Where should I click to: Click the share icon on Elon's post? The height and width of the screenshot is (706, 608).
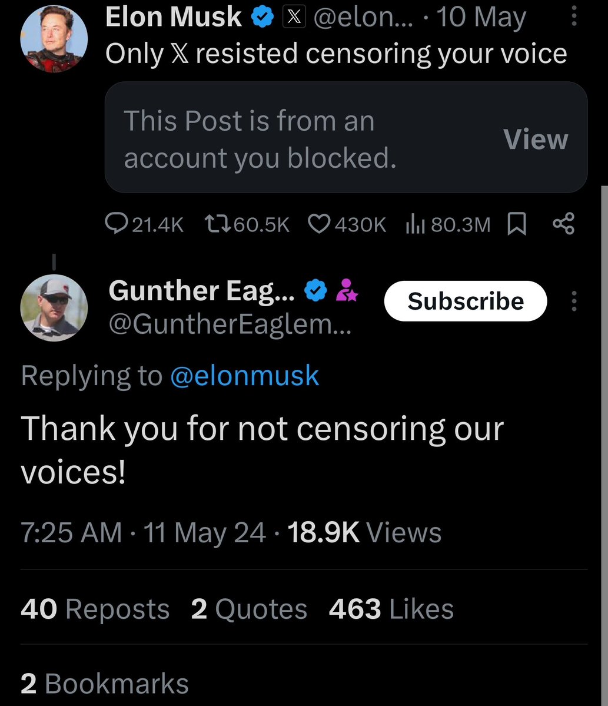(563, 224)
